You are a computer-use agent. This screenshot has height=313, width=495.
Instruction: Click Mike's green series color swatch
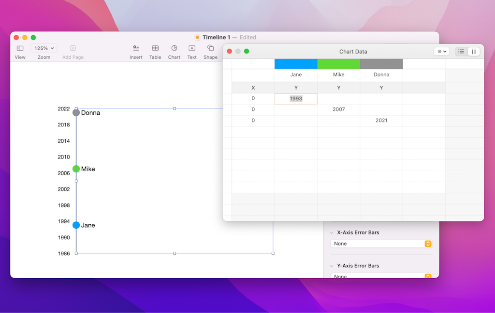pos(338,63)
